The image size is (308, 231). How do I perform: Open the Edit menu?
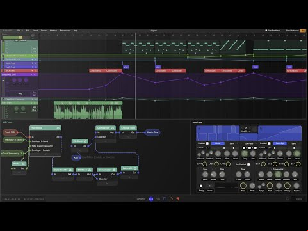point(28,31)
